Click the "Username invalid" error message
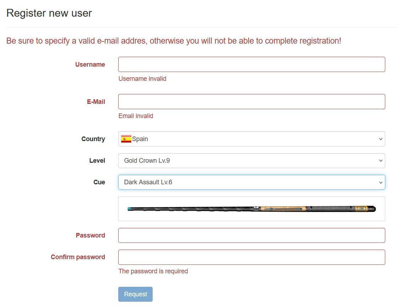This screenshot has height=307, width=397. [142, 79]
